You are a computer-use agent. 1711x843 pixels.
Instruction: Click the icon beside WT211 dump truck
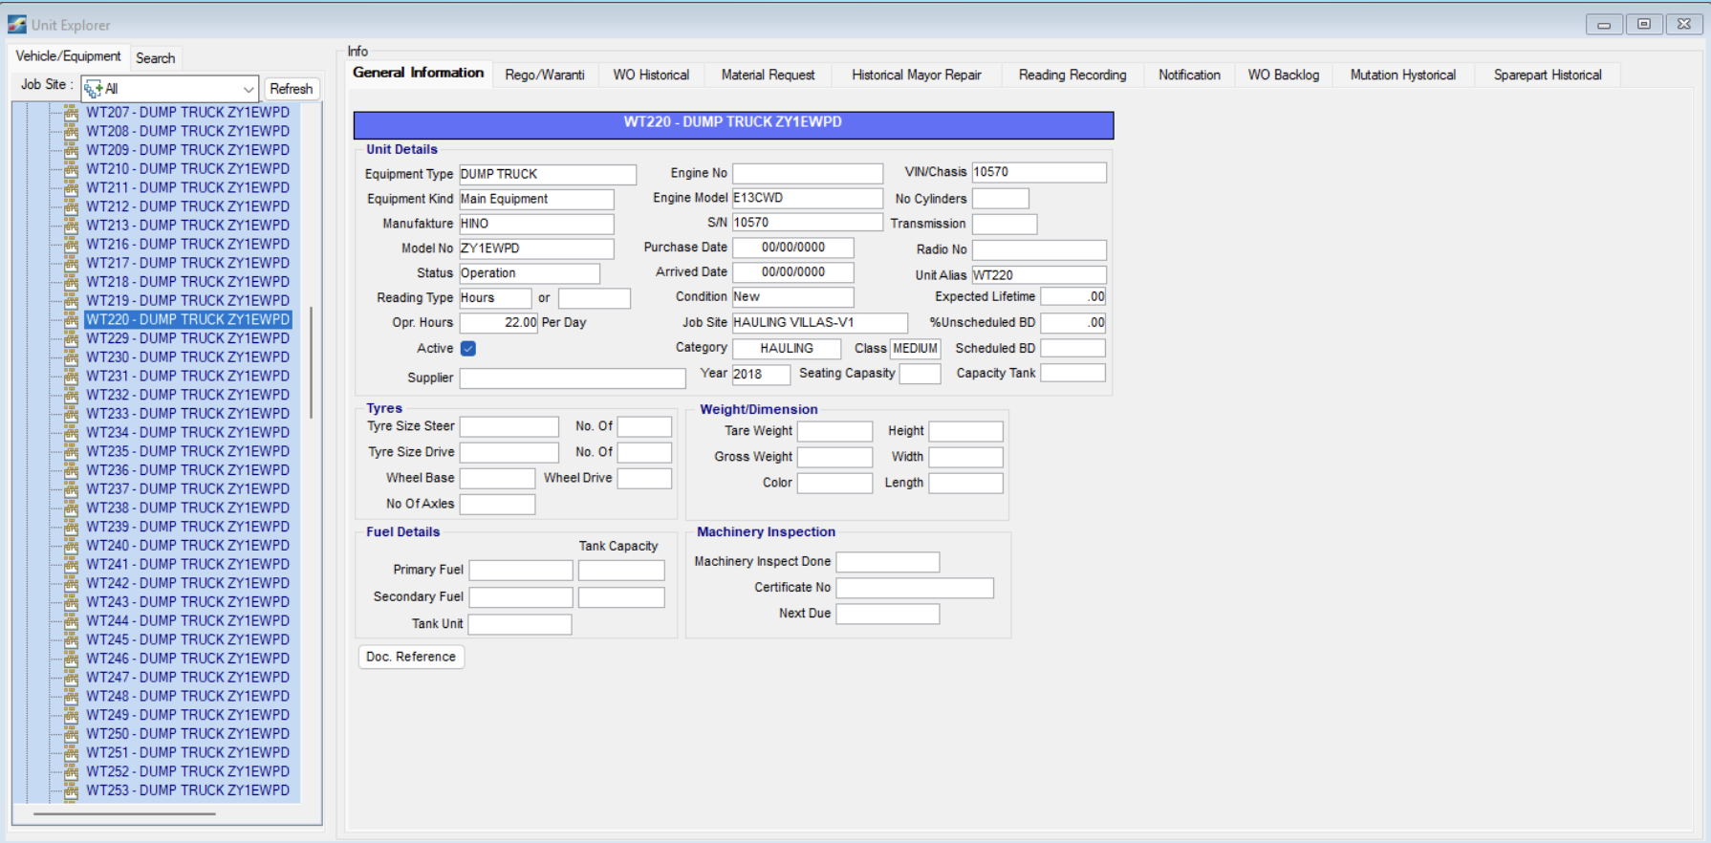point(71,188)
